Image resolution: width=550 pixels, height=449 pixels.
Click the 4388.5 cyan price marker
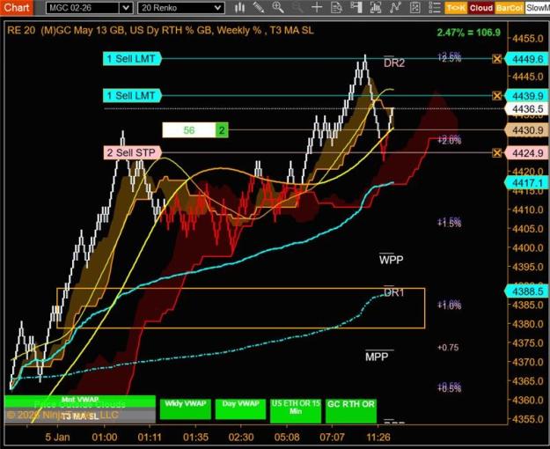pyautogui.click(x=527, y=291)
